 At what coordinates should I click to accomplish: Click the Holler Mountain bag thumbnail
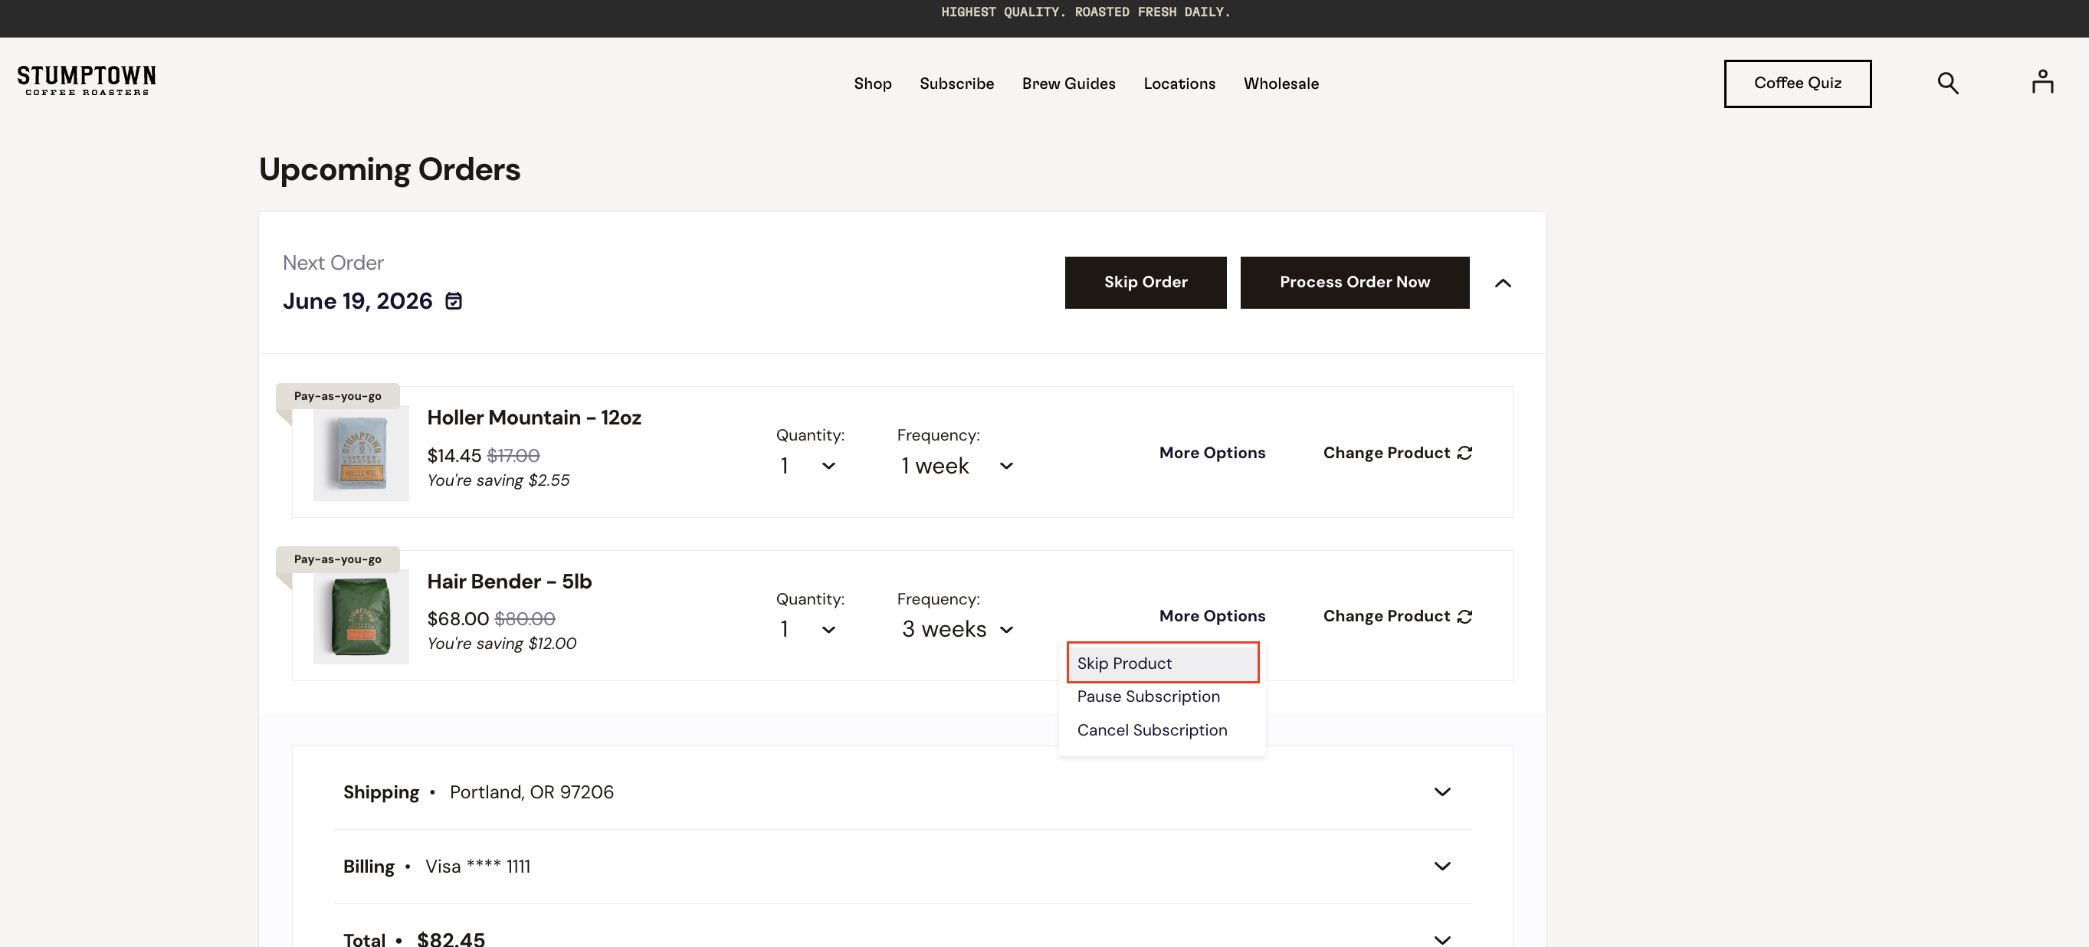click(361, 454)
